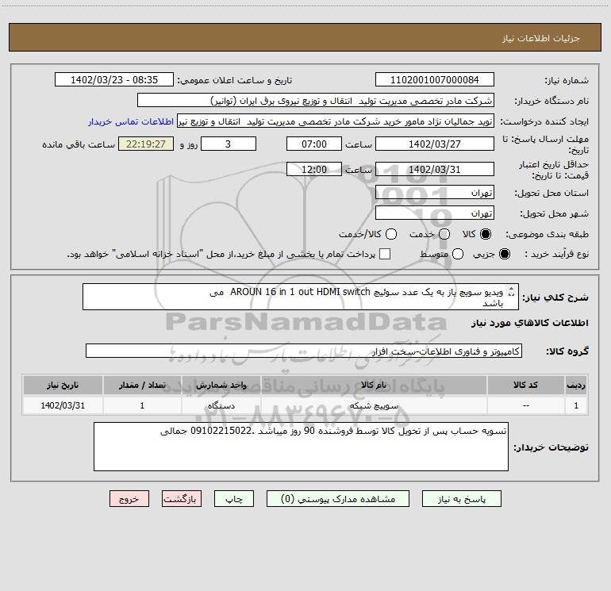
Task: Click the quantity cell showing 1
Action: click(x=142, y=405)
